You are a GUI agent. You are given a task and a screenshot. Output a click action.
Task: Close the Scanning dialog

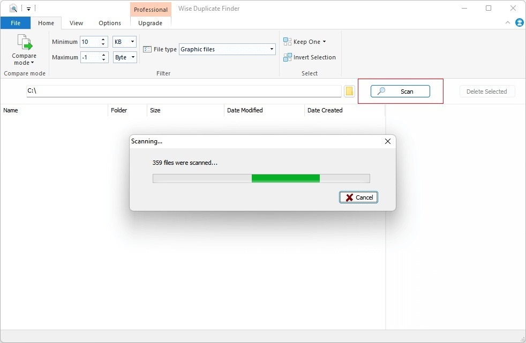(x=388, y=141)
